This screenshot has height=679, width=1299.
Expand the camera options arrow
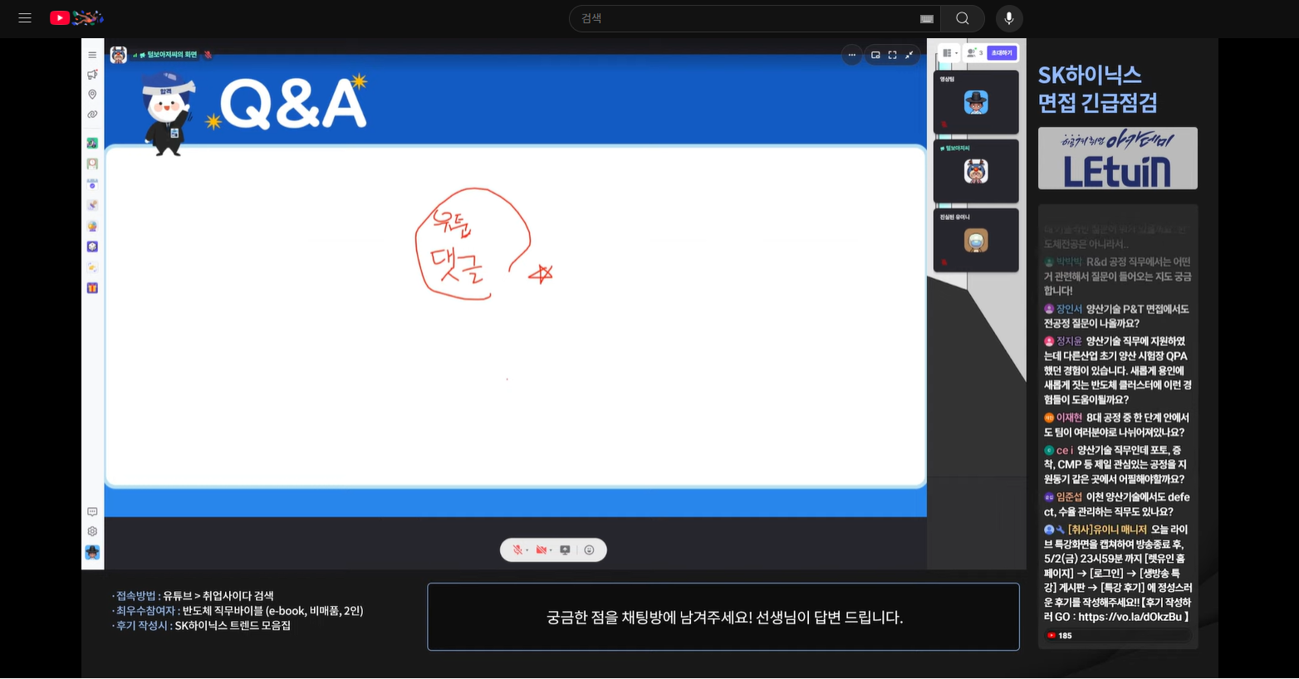551,550
